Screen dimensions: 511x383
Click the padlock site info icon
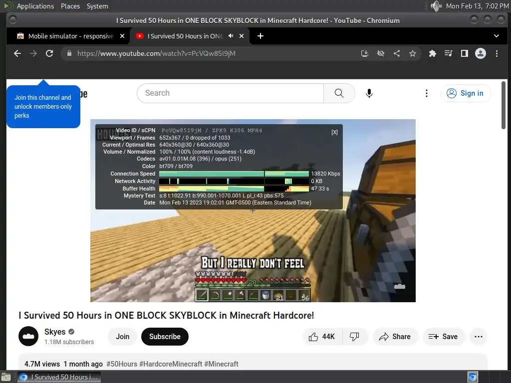pos(69,53)
